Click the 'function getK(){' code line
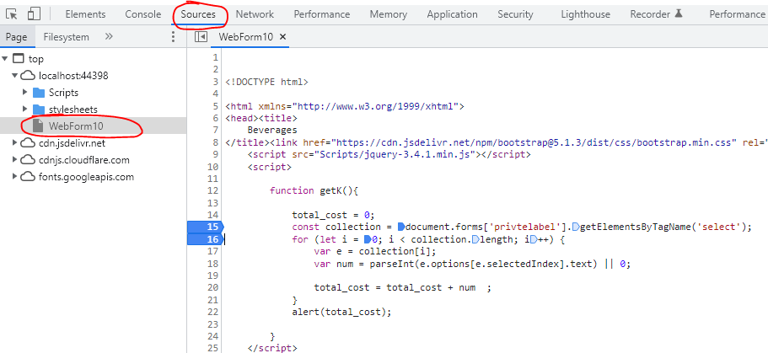Image resolution: width=768 pixels, height=353 pixels. (x=314, y=190)
